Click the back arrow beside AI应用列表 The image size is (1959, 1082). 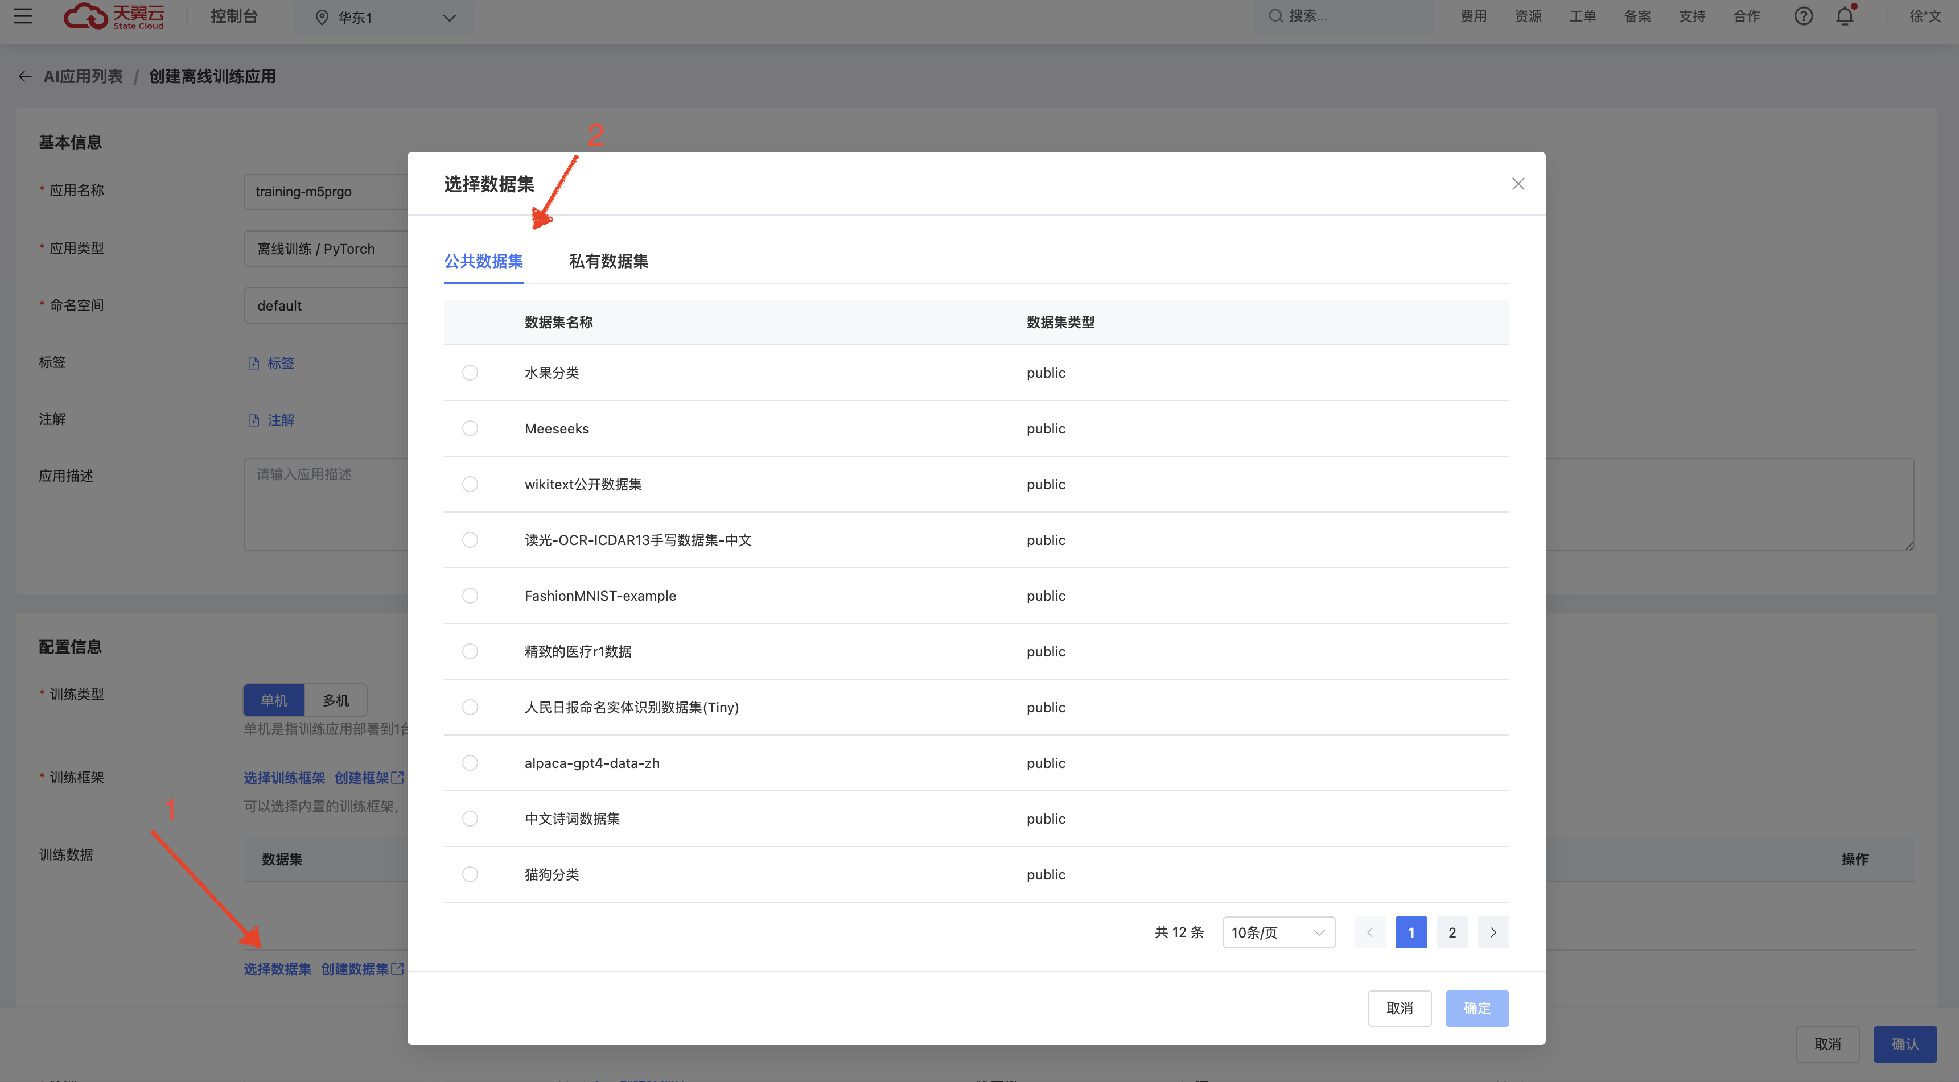tap(25, 76)
